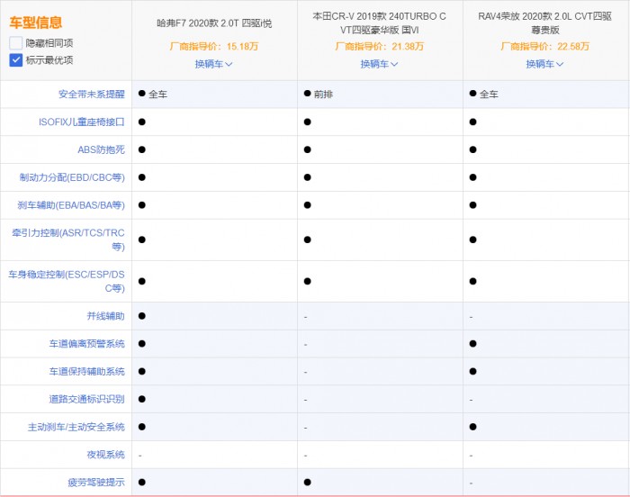Open the 安全带未系提醒 row label
The width and height of the screenshot is (630, 497).
(92, 95)
